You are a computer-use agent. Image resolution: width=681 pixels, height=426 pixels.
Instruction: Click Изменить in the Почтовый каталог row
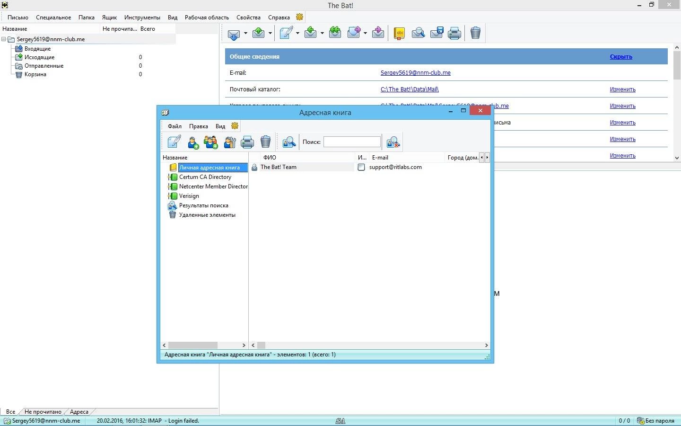(622, 89)
